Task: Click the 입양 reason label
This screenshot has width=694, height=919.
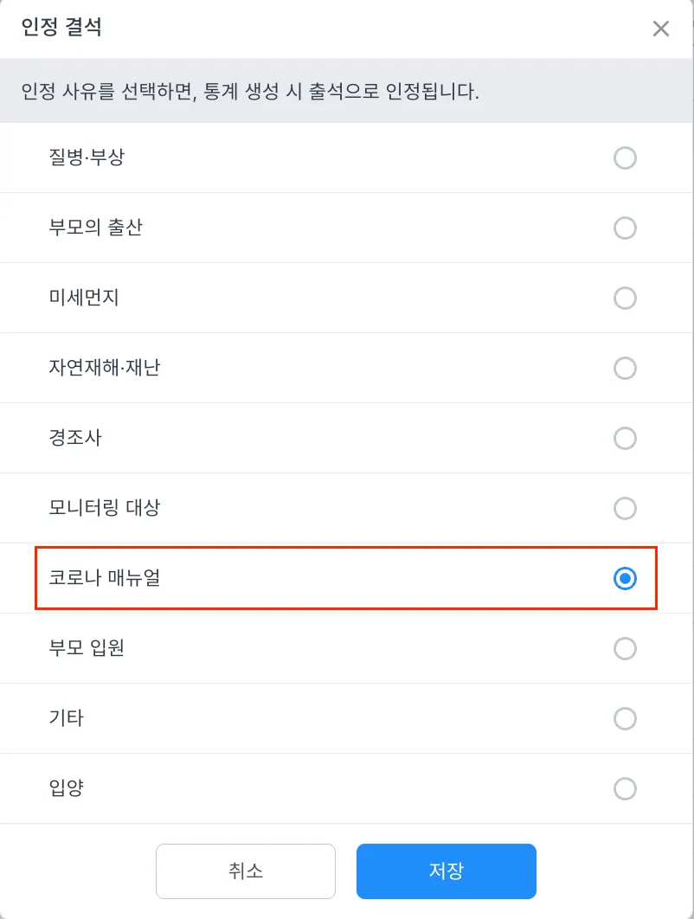Action: pos(67,789)
